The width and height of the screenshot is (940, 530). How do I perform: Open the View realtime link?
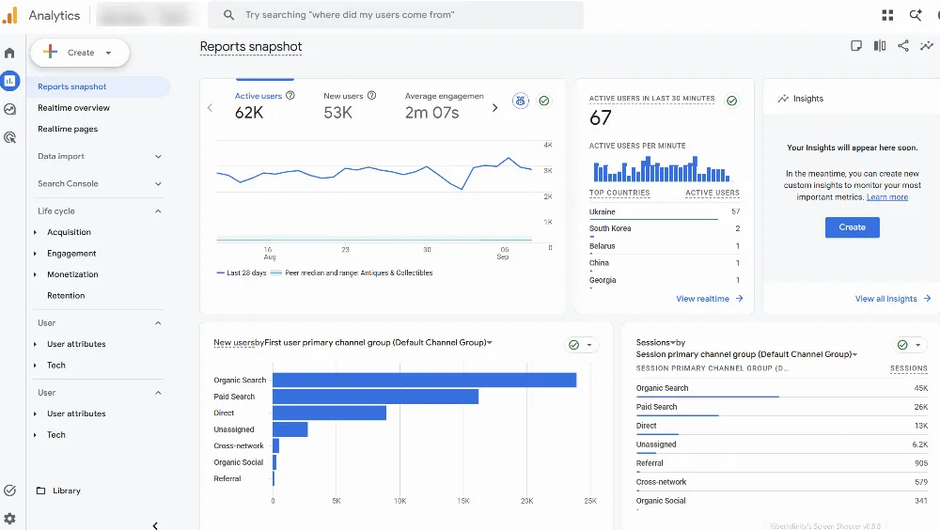click(709, 299)
